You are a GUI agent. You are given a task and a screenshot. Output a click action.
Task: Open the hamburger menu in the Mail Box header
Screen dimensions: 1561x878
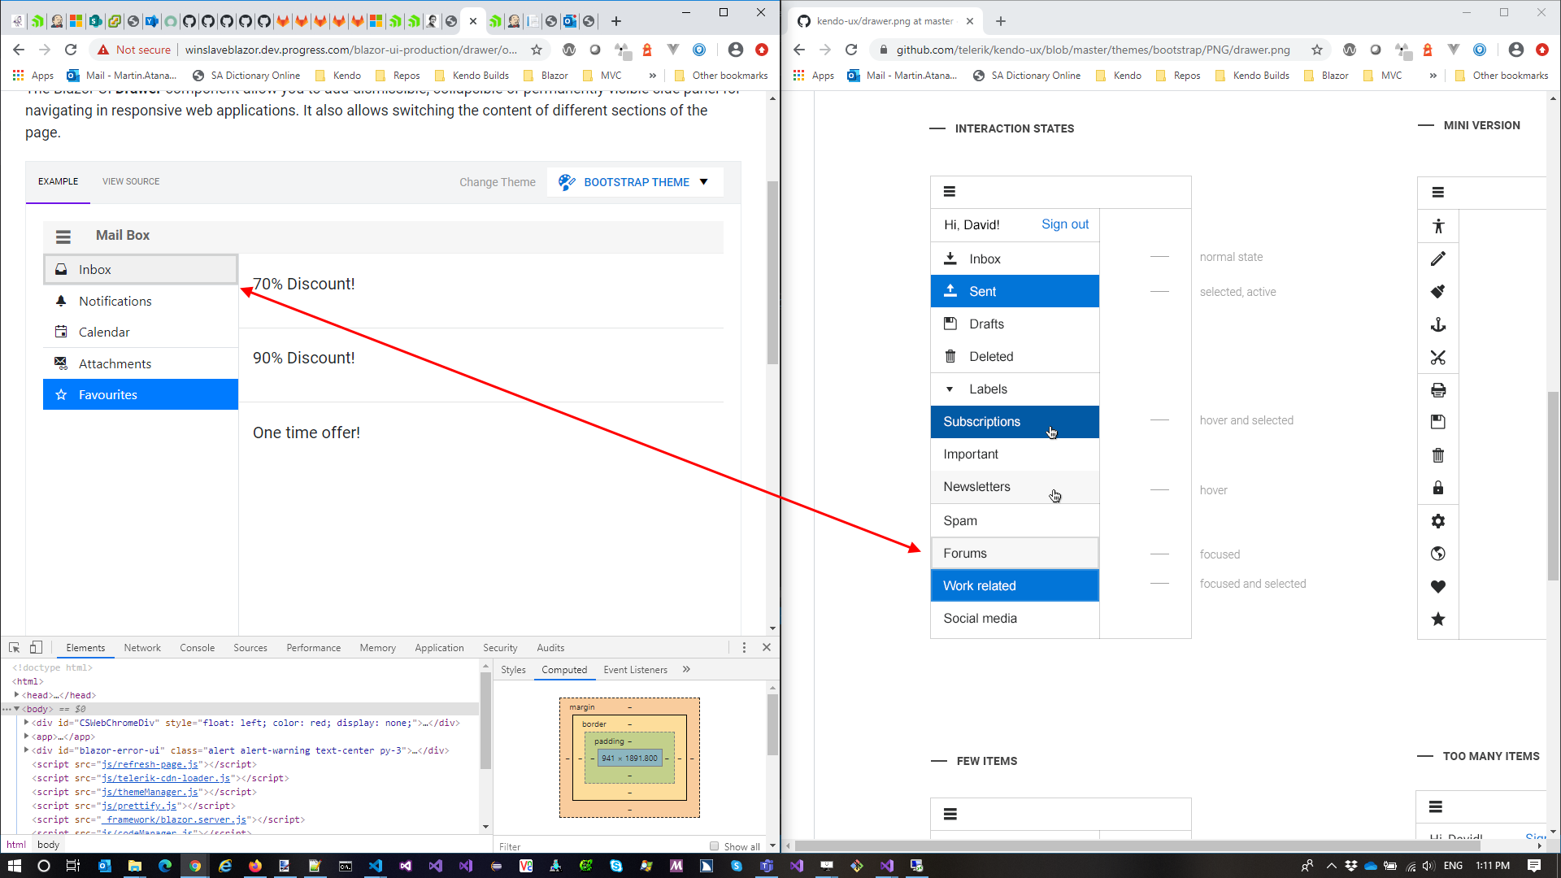click(63, 237)
